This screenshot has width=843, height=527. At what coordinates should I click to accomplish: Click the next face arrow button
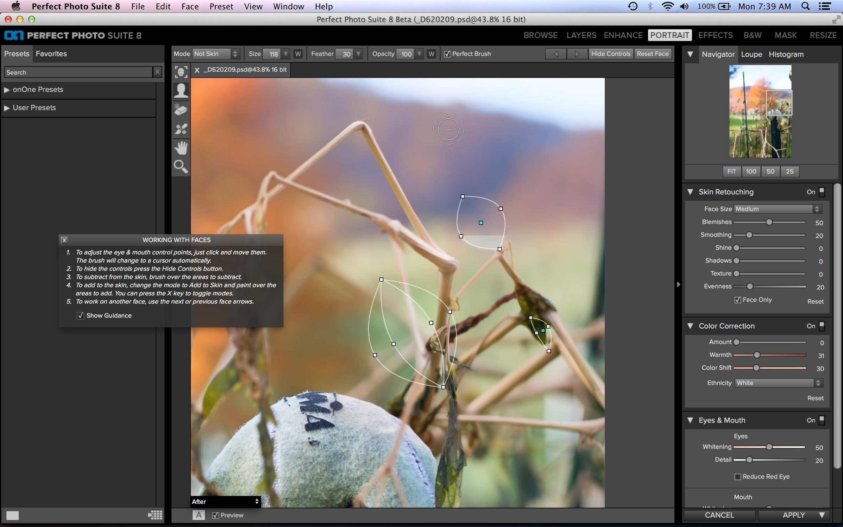577,54
